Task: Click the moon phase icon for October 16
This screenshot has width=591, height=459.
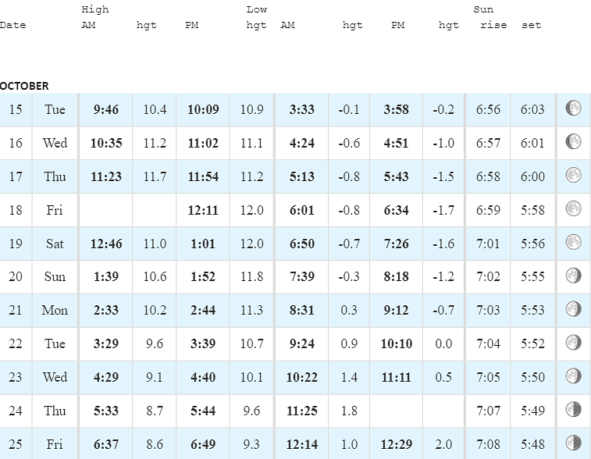Action: [574, 142]
